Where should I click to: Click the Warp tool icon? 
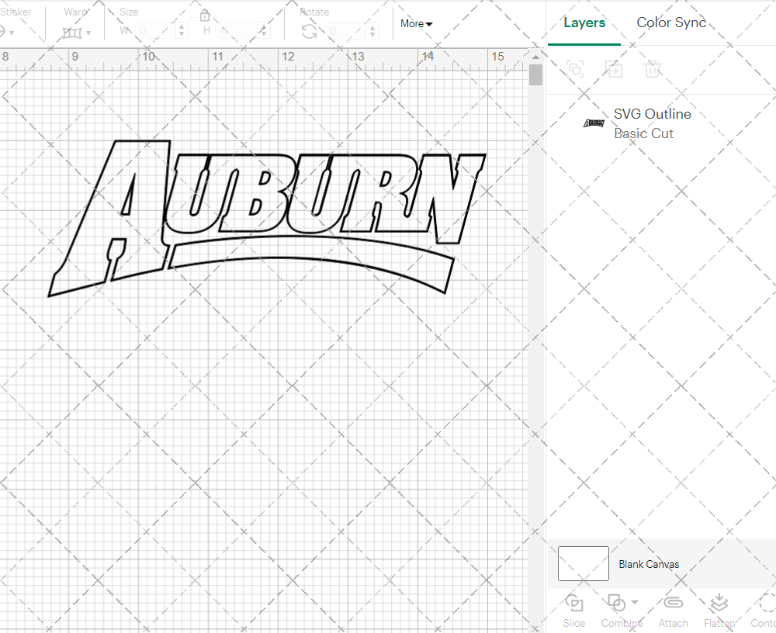71,33
